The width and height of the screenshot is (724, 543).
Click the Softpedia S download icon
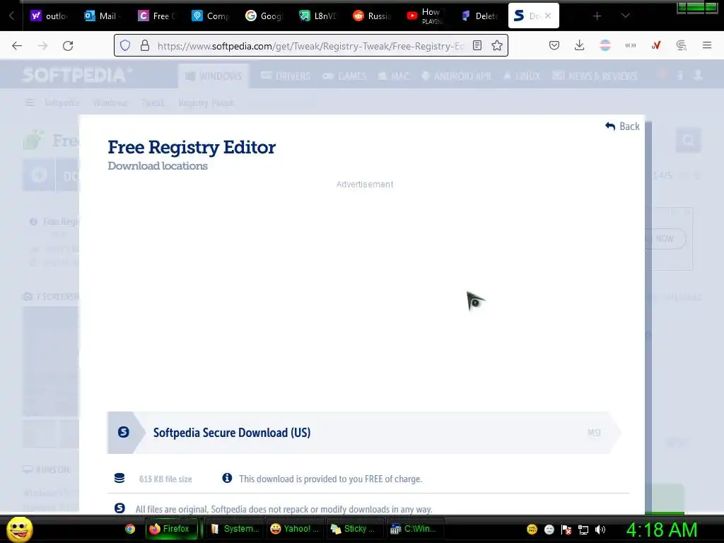point(123,432)
